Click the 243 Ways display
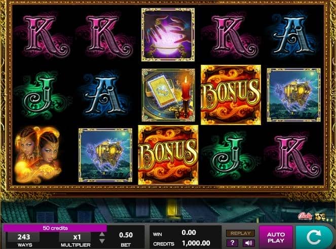The height and width of the screenshot is (249, 336). pos(24,240)
